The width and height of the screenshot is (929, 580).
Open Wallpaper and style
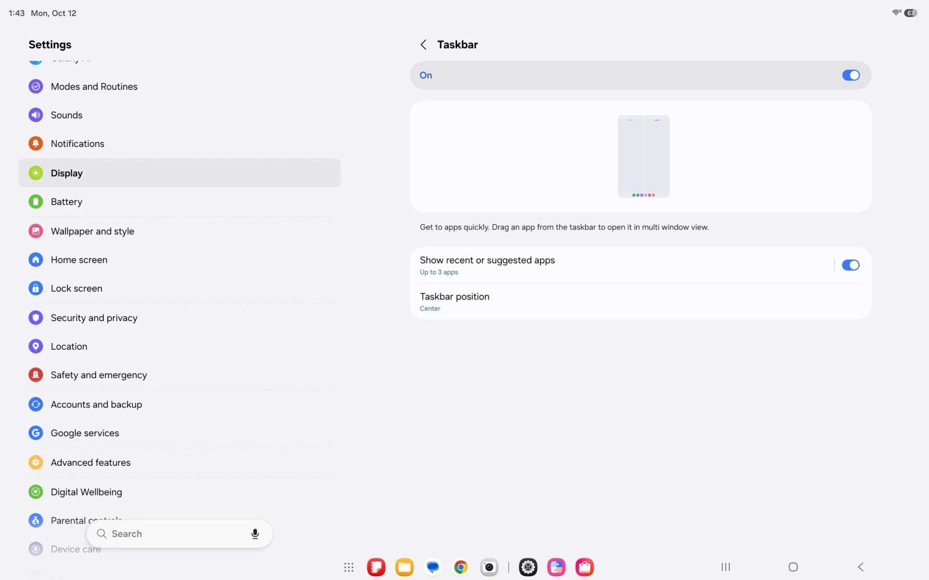tap(180, 231)
